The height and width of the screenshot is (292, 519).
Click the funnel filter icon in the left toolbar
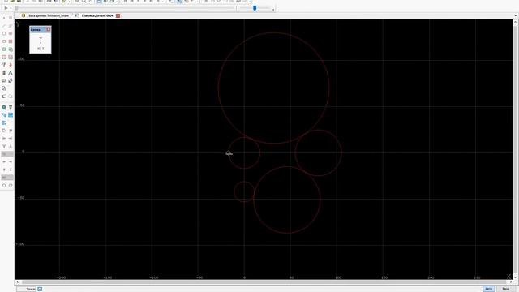pyautogui.click(x=11, y=107)
